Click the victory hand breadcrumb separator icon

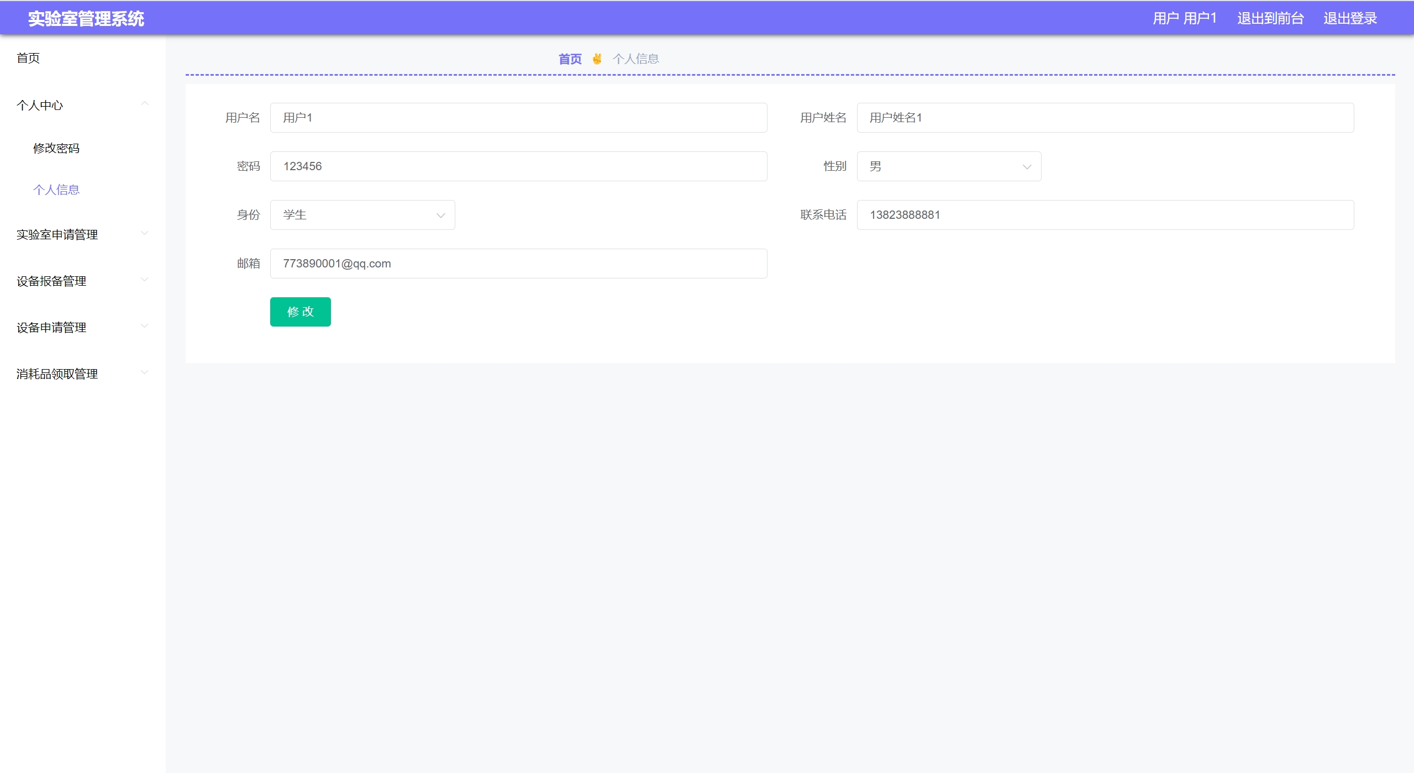tap(597, 59)
